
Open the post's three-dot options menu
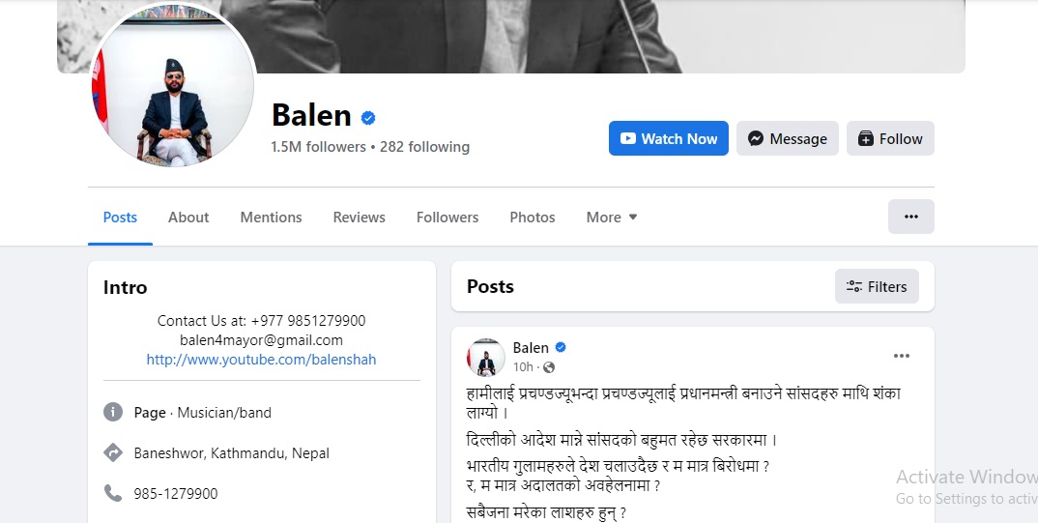point(901,356)
